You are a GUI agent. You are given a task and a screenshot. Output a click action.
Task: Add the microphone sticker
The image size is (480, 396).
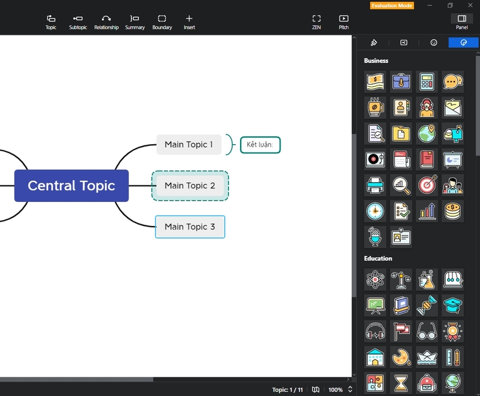coord(375,237)
